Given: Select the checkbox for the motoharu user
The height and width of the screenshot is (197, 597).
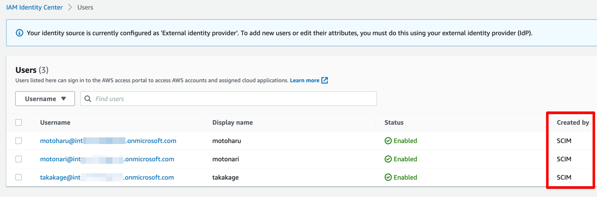Looking at the screenshot, I should coord(19,141).
